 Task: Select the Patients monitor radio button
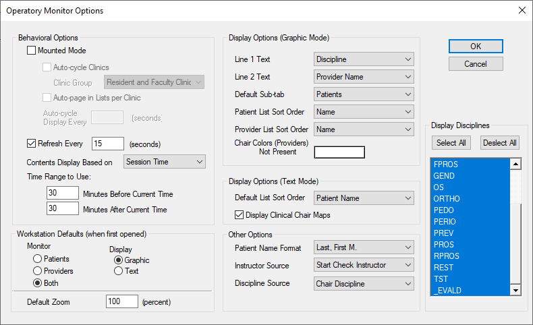pyautogui.click(x=37, y=259)
